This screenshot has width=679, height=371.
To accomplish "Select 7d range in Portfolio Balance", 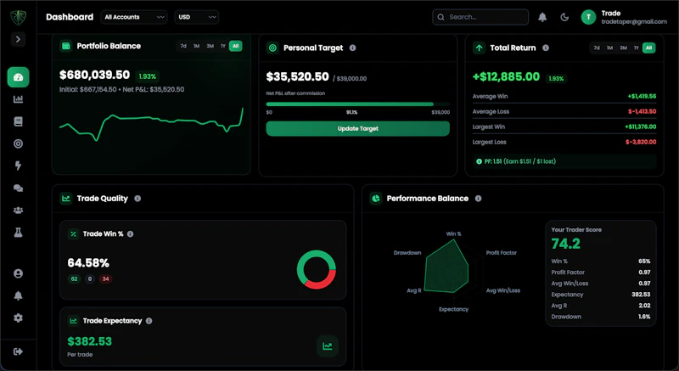I will pos(183,46).
